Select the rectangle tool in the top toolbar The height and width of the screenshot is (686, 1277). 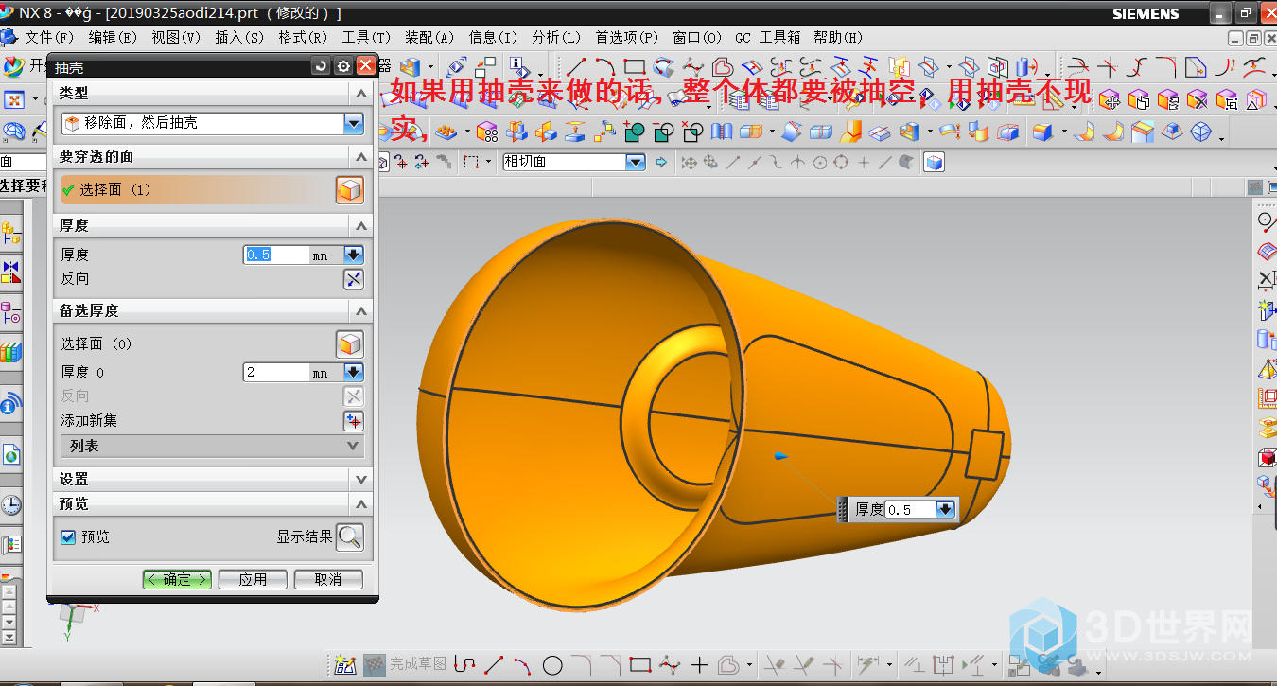click(635, 67)
